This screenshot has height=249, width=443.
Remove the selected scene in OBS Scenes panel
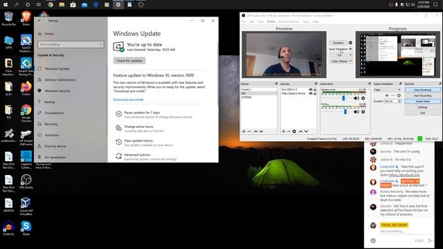[249, 131]
